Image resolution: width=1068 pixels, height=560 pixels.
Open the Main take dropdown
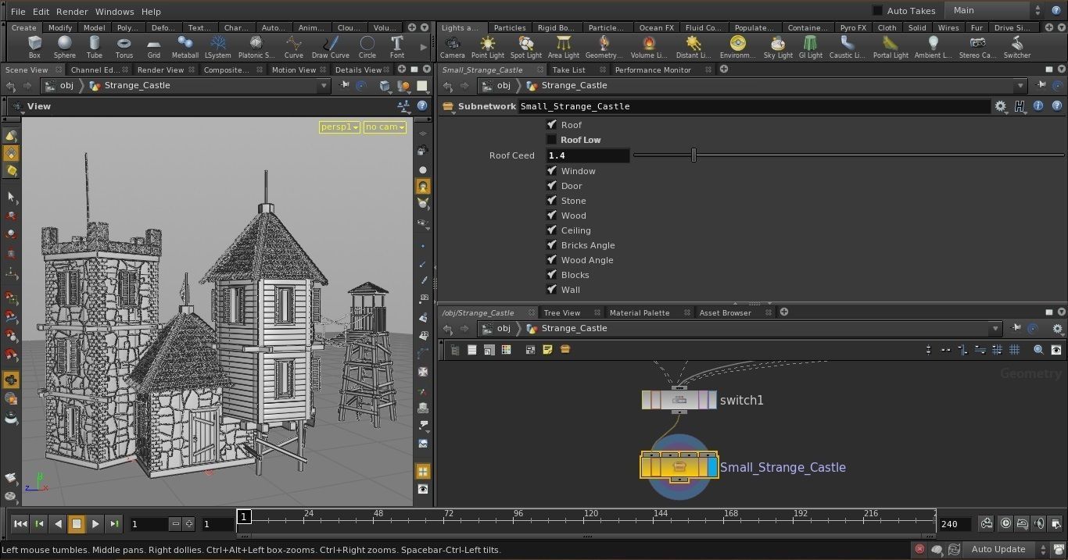tap(994, 11)
